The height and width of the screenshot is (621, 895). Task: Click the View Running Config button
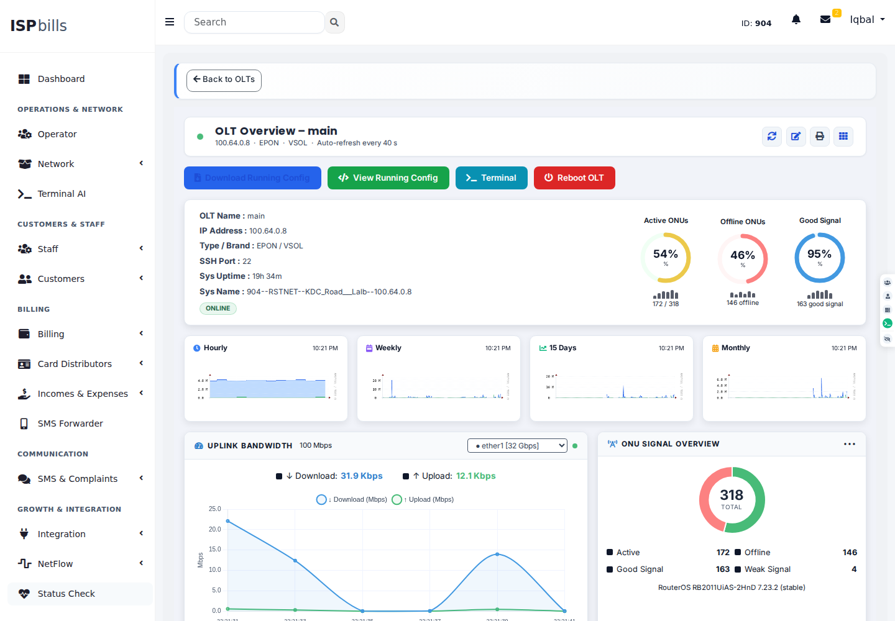[x=388, y=178]
